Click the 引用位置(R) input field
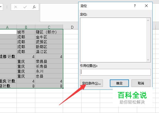This screenshot has width=159, height=113. (115, 72)
